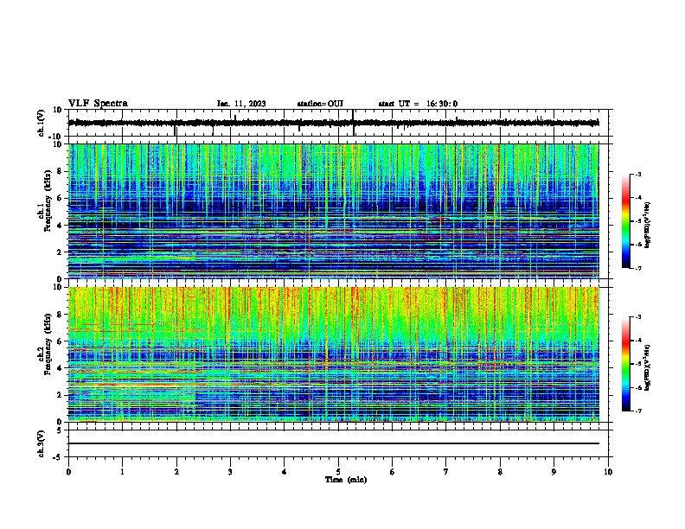Click time axis tick label "9"
Viewport: 685px width, 529px height.
coord(554,472)
